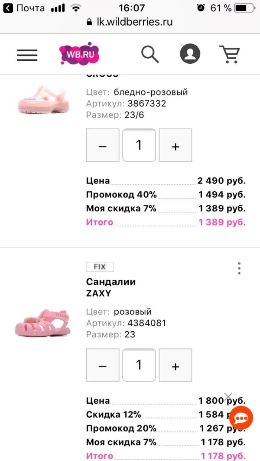The image size is (260, 461).
Task: Tap the FIX label badge
Action: point(100,267)
